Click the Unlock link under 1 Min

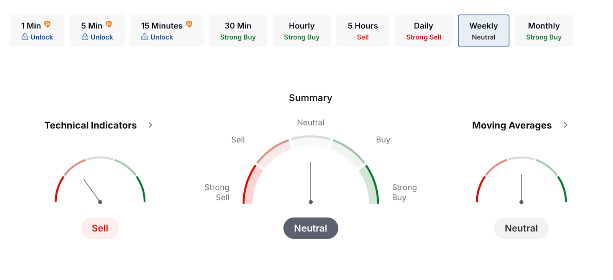tap(42, 37)
